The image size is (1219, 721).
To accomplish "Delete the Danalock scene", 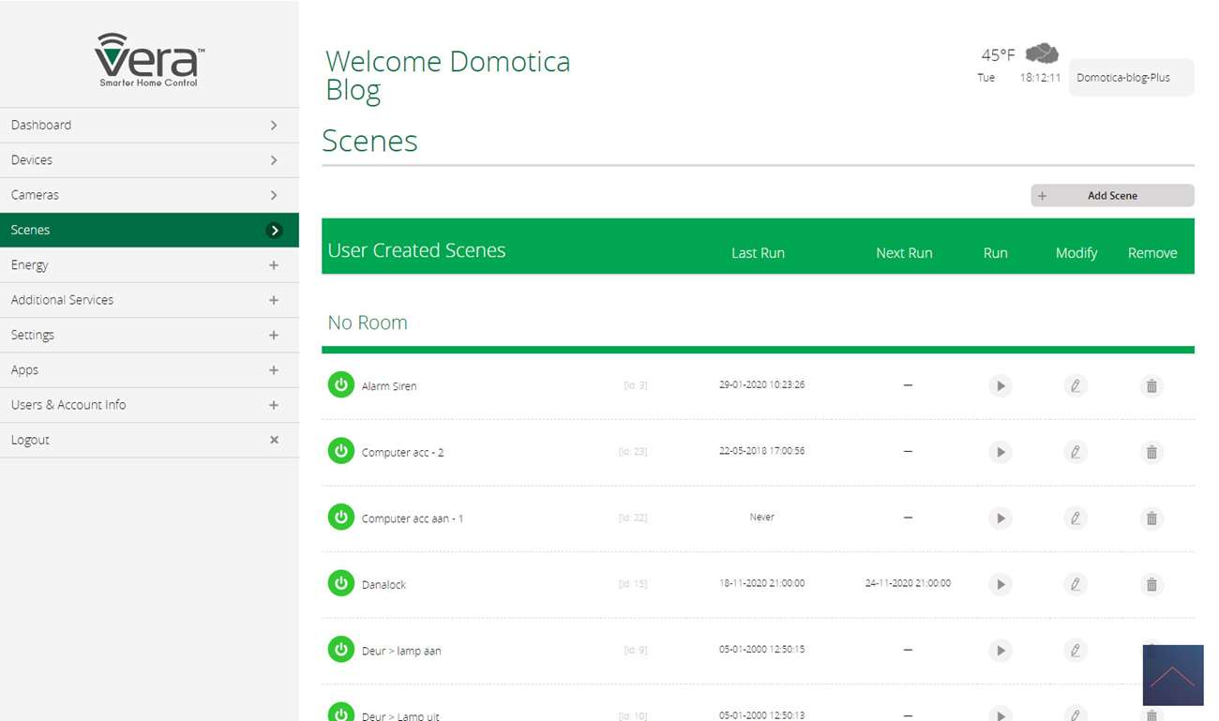I will 1151,585.
